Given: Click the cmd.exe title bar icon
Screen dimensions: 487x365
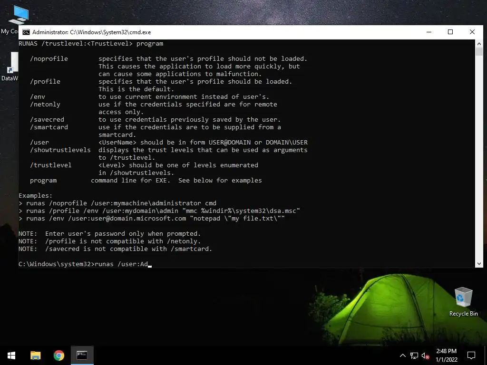Looking at the screenshot, I should point(26,32).
